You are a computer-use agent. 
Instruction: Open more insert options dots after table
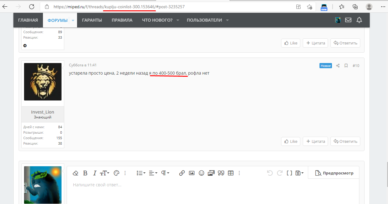pyautogui.click(x=239, y=173)
